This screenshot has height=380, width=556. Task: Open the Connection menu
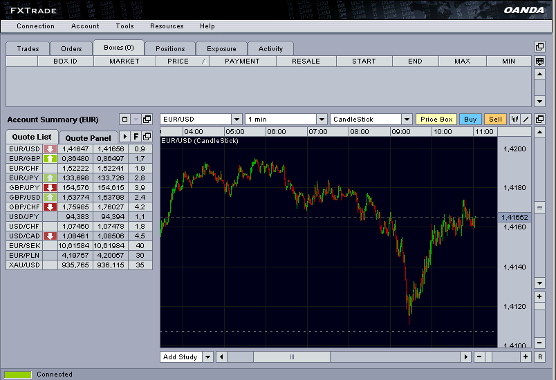pyautogui.click(x=35, y=26)
